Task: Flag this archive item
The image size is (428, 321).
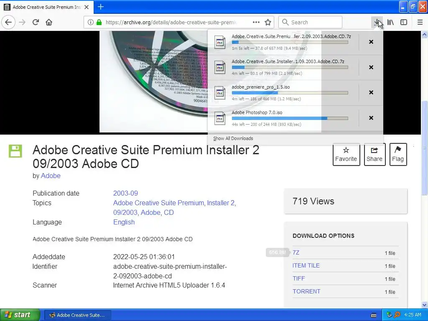Action: (x=398, y=155)
